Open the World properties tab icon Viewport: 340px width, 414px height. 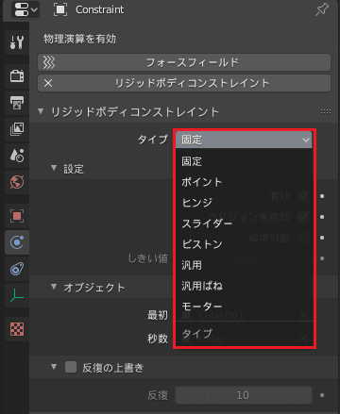[x=17, y=182]
